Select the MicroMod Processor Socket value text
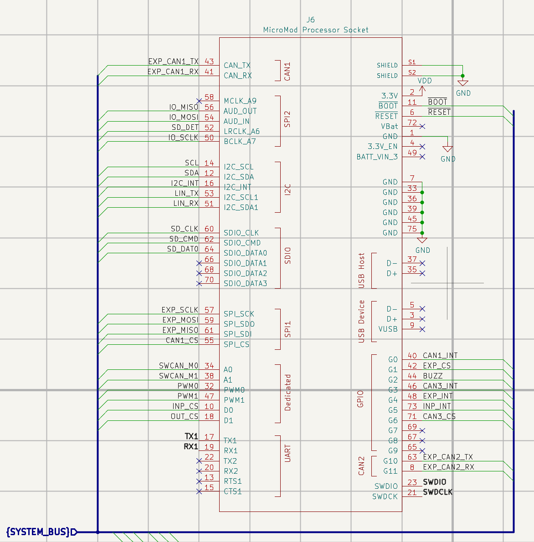This screenshot has height=542, width=534. pyautogui.click(x=316, y=30)
